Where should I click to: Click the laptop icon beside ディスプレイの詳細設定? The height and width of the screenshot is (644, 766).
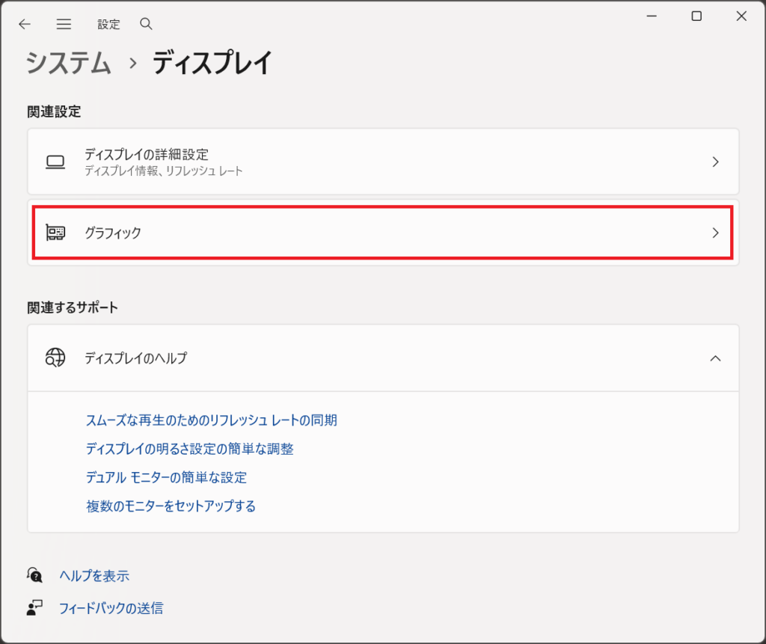[x=55, y=162]
